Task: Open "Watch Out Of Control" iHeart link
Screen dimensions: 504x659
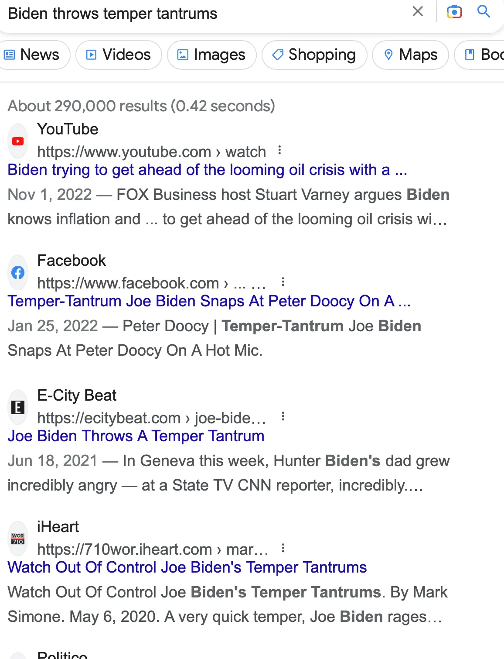Action: (187, 567)
